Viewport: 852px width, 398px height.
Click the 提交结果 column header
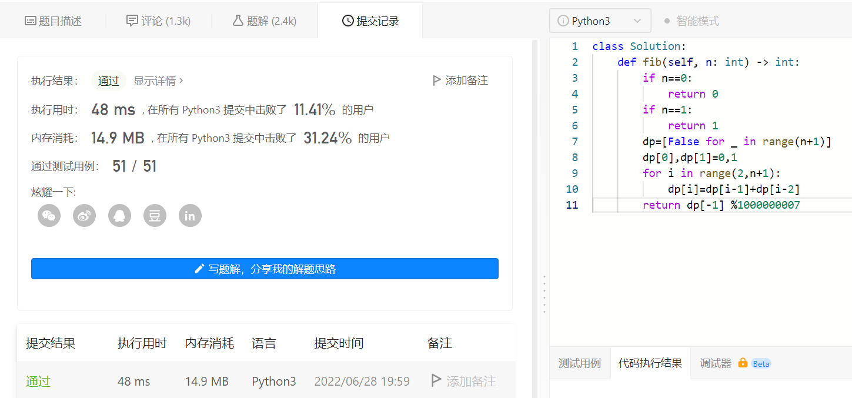(x=51, y=343)
